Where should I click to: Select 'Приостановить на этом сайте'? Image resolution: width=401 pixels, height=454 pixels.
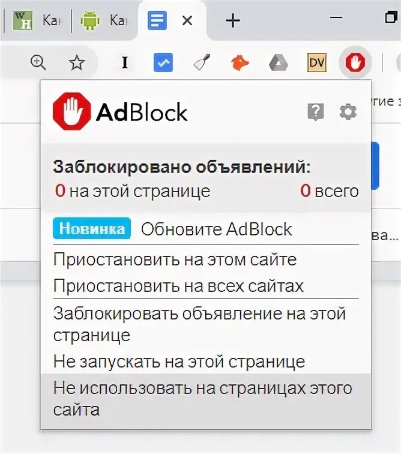[175, 259]
